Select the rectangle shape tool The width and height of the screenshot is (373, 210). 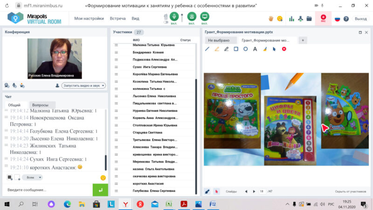[236, 49]
